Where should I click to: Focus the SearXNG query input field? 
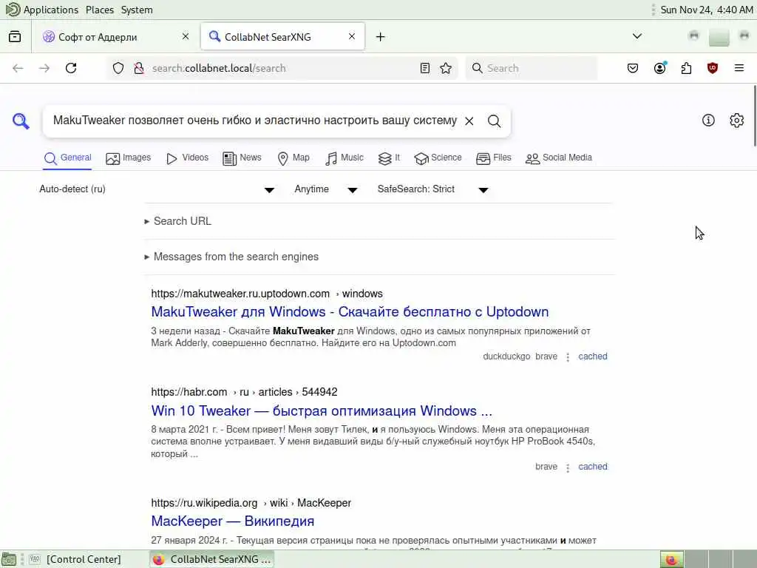254,121
